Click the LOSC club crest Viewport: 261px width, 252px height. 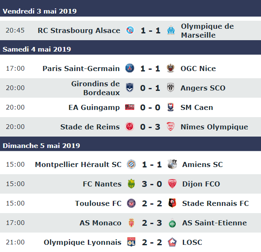pyautogui.click(x=172, y=242)
